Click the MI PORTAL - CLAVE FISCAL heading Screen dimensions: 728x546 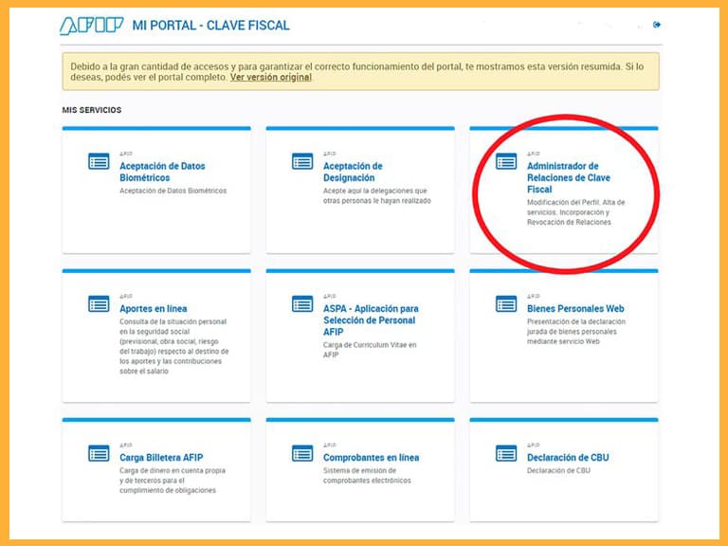tap(210, 26)
